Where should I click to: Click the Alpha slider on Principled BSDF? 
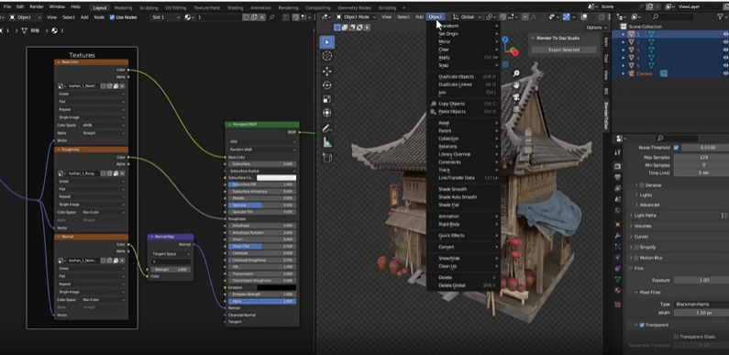pos(261,301)
